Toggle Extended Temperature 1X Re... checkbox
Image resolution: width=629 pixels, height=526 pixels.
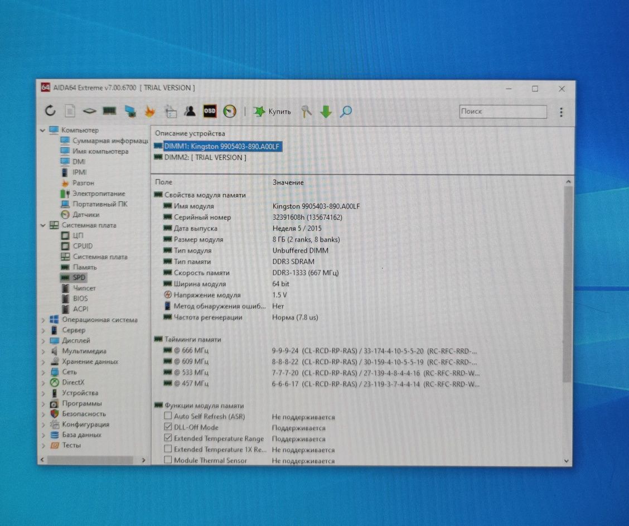168,448
